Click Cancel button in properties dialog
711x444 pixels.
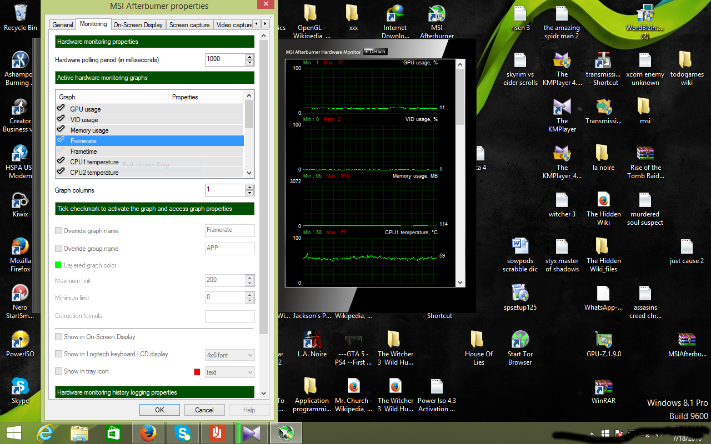coord(204,410)
